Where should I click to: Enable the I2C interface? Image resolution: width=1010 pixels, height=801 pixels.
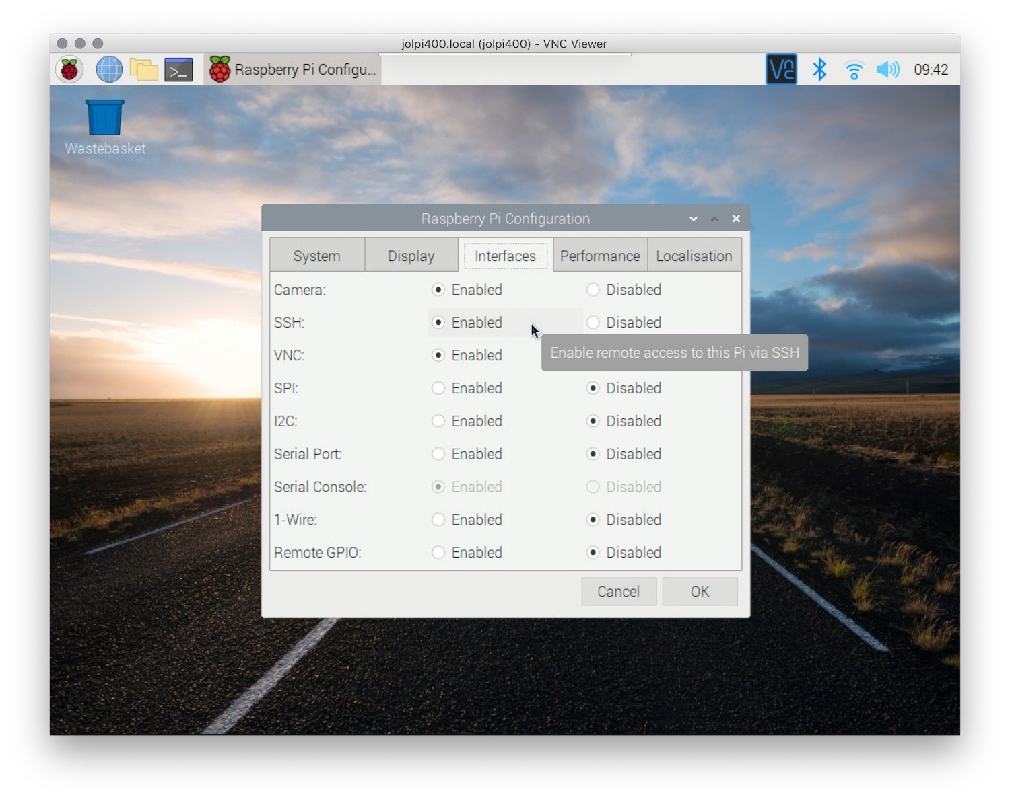[x=467, y=421]
